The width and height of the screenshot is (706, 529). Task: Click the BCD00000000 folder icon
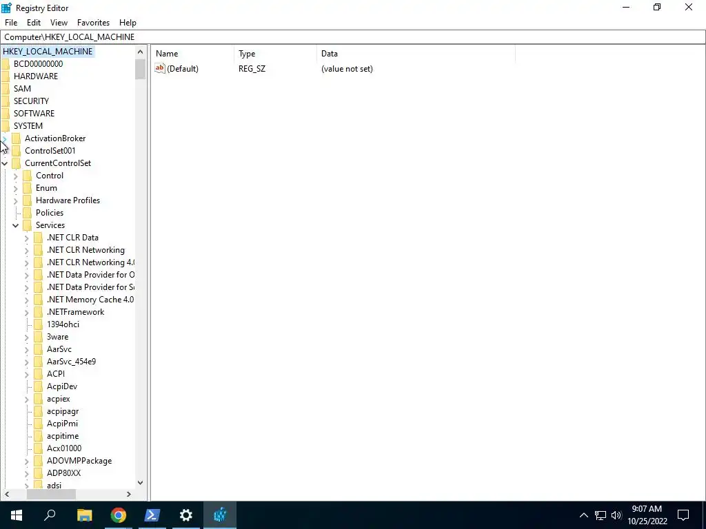pyautogui.click(x=6, y=64)
